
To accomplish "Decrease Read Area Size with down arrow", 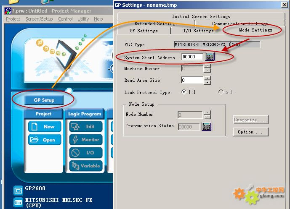I will pos(208,82).
